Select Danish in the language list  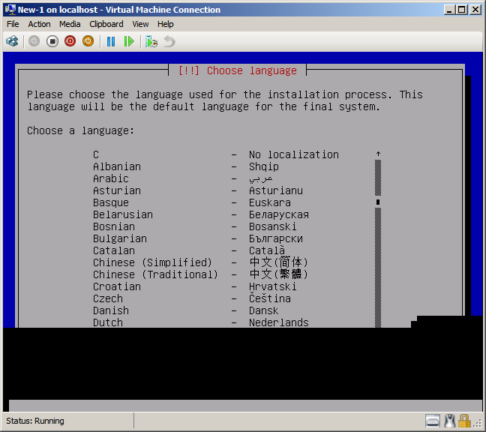111,310
